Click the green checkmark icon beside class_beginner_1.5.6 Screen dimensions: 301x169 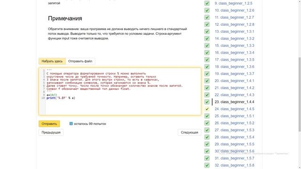coord(207,151)
